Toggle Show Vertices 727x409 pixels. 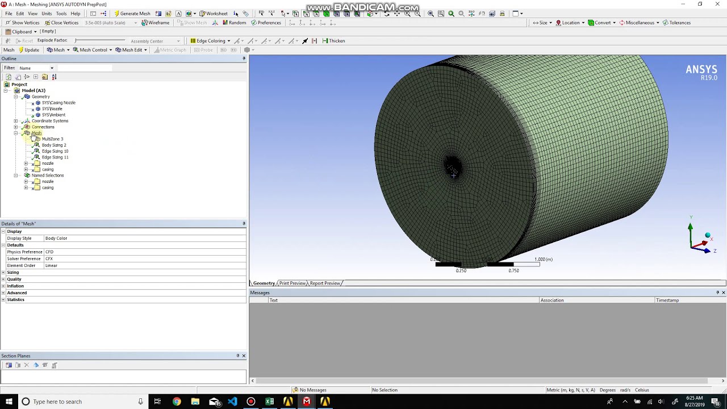(23, 23)
